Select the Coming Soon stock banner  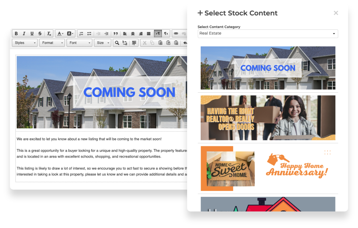pos(268,68)
